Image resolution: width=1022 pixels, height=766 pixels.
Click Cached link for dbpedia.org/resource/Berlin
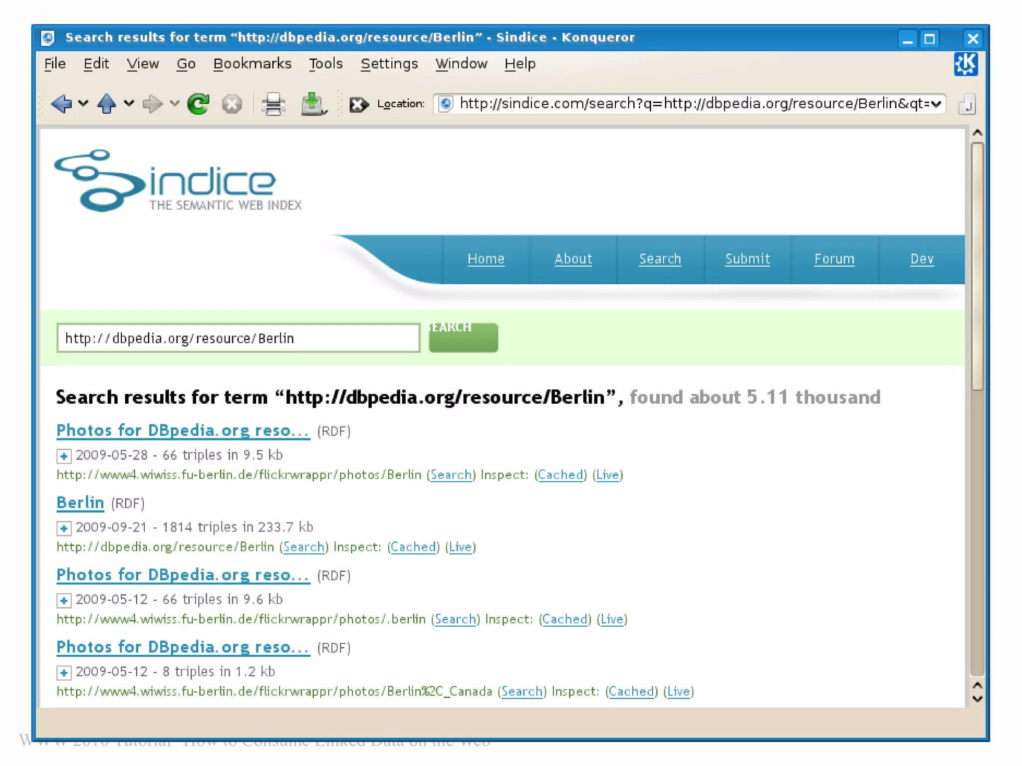coord(413,547)
